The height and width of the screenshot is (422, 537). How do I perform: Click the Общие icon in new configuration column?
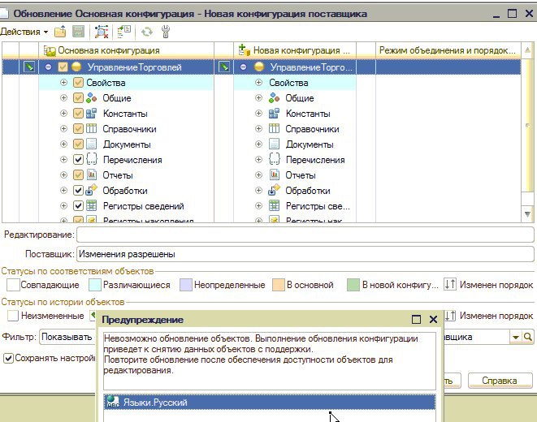tap(274, 98)
